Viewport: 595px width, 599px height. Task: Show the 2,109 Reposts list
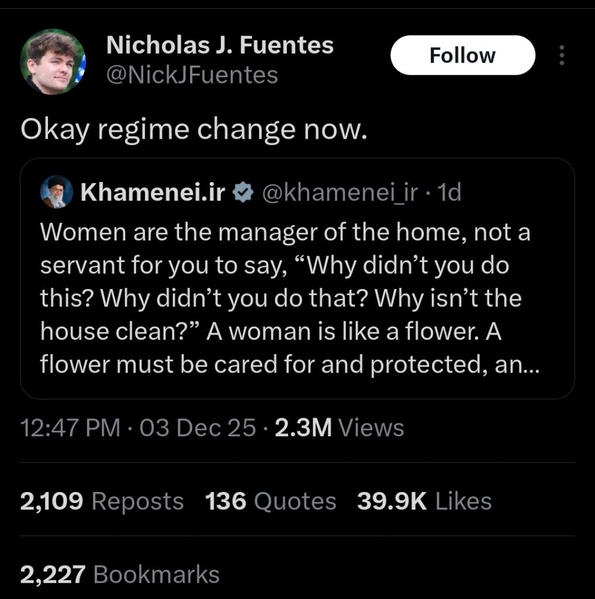[102, 501]
